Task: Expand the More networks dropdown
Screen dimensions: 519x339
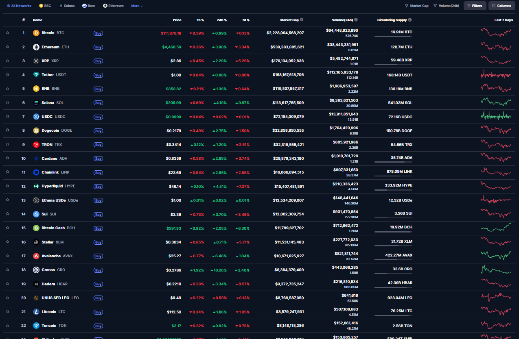Action: [x=137, y=6]
